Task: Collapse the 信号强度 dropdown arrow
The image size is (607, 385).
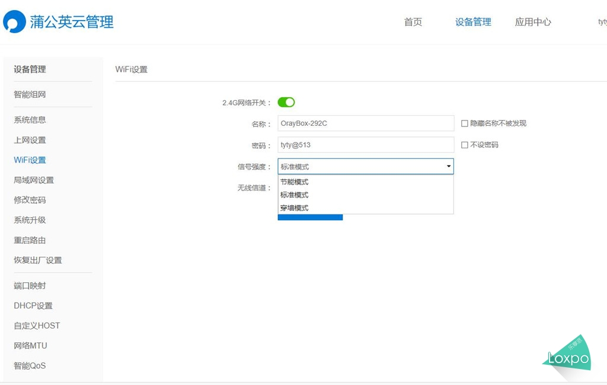Action: [x=448, y=167]
